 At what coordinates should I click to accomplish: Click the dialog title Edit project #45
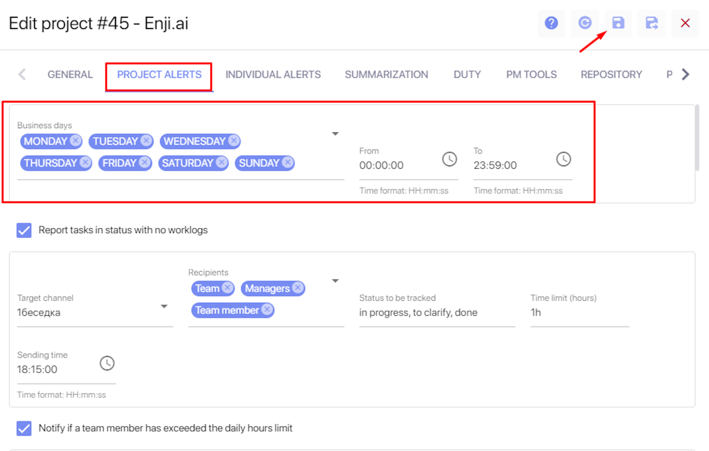point(98,23)
